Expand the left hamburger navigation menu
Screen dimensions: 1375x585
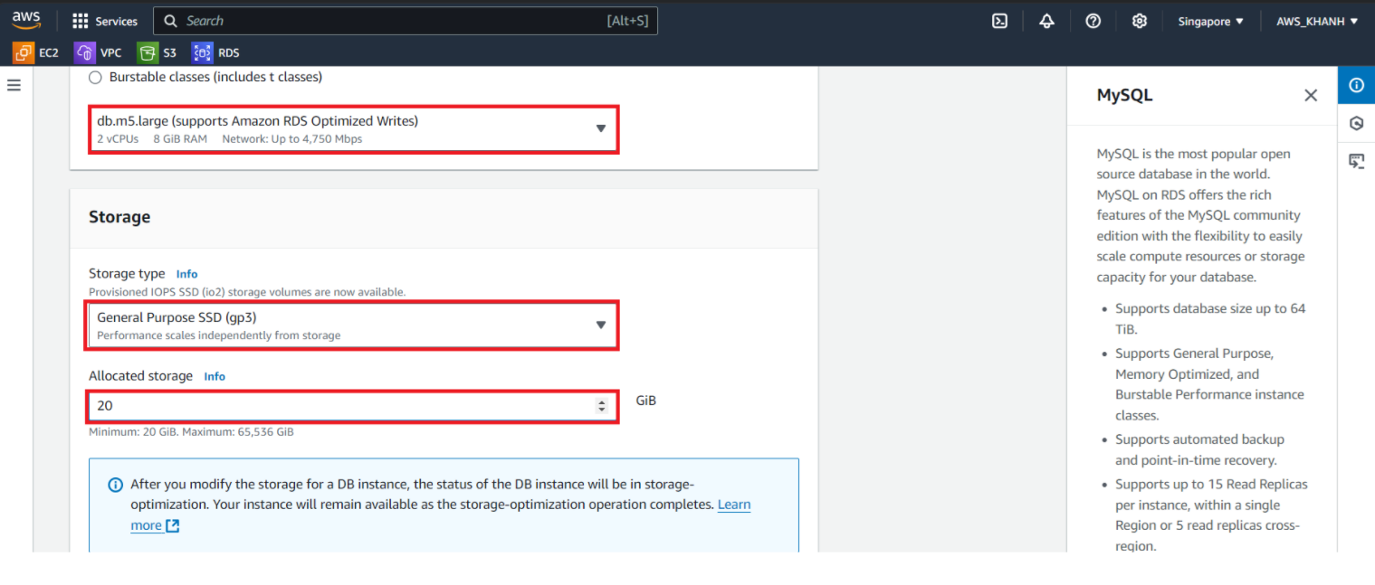pyautogui.click(x=14, y=85)
